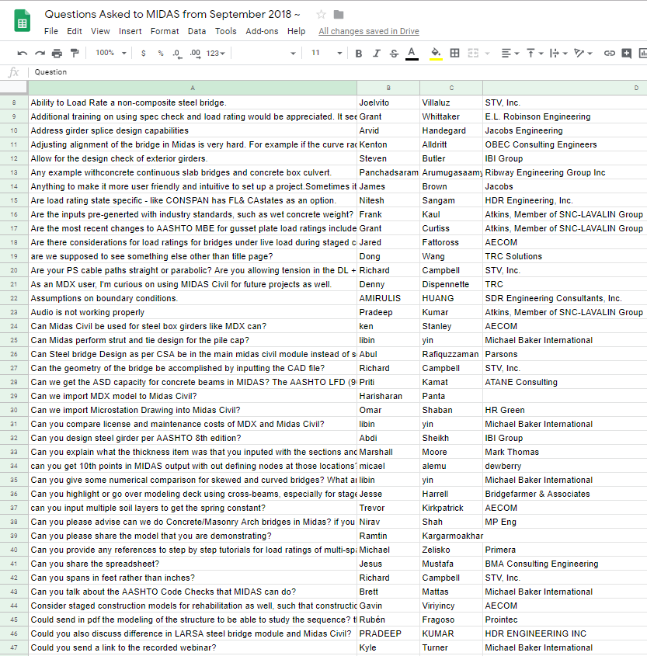Print the spreadsheet
The width and height of the screenshot is (647, 656).
pos(57,53)
